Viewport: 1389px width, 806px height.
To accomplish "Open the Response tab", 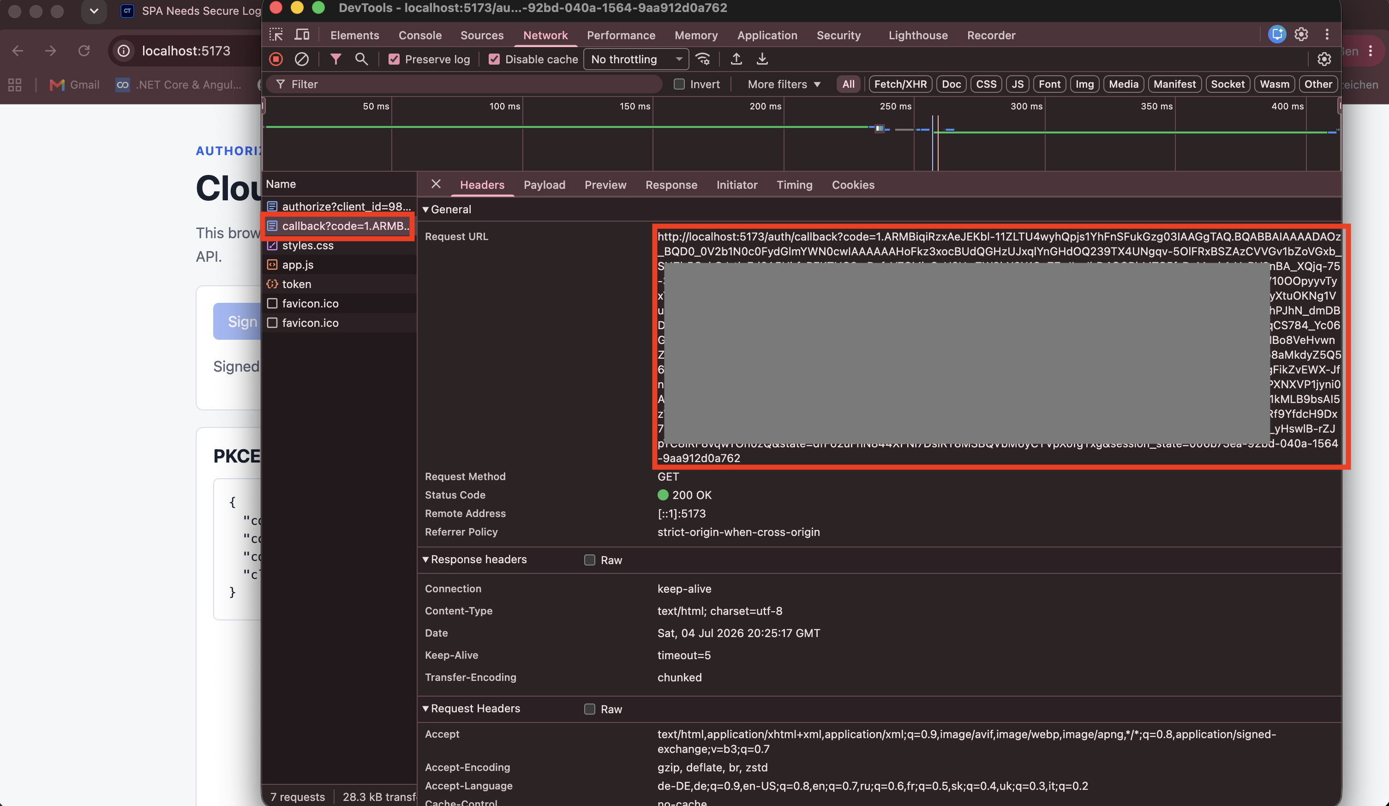I will pyautogui.click(x=671, y=185).
